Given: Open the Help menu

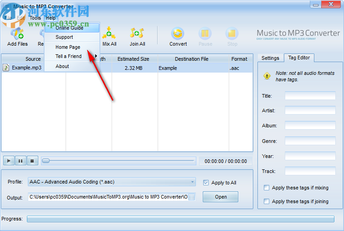Looking at the screenshot, I should click(x=51, y=18).
